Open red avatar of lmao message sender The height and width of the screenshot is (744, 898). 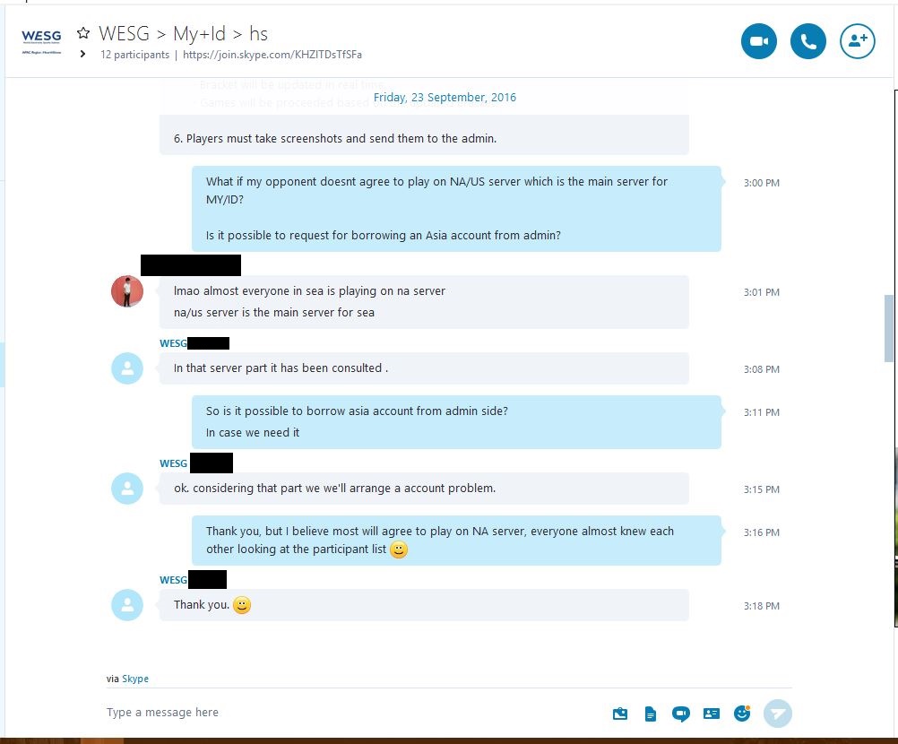click(127, 291)
